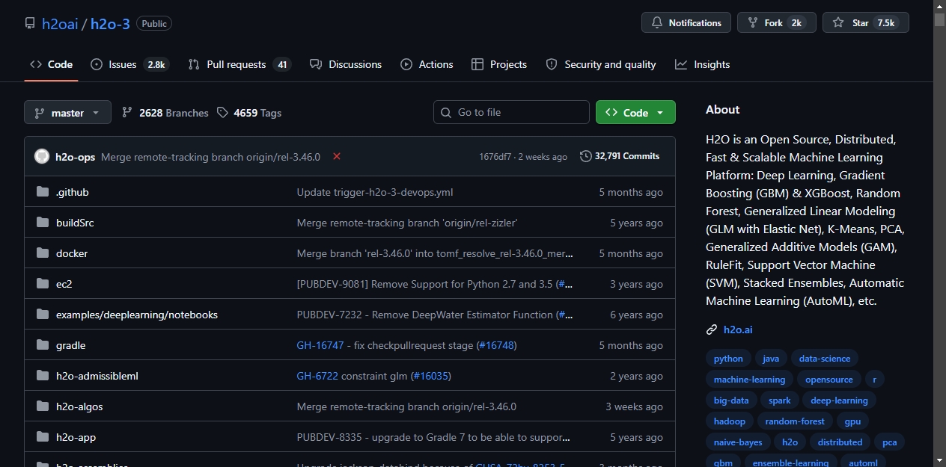
Task: View 2628 Branches
Action: tap(165, 113)
